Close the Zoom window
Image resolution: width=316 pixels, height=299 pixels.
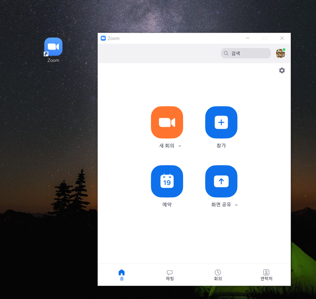tap(282, 38)
